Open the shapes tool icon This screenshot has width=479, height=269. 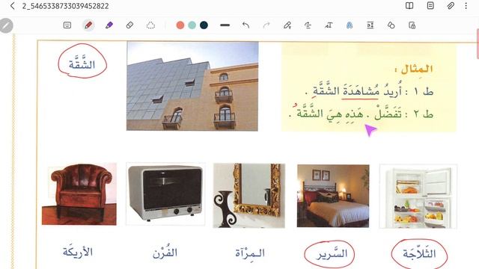tap(391, 25)
